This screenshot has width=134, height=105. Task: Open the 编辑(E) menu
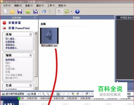click(x=18, y=6)
